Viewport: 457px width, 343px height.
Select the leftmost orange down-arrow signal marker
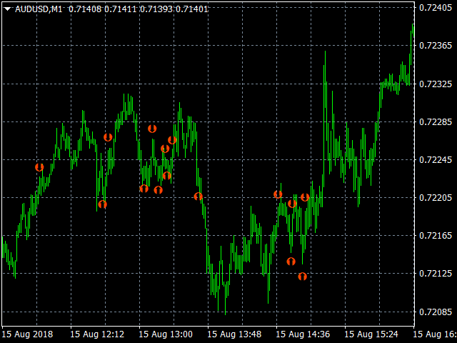click(x=39, y=167)
